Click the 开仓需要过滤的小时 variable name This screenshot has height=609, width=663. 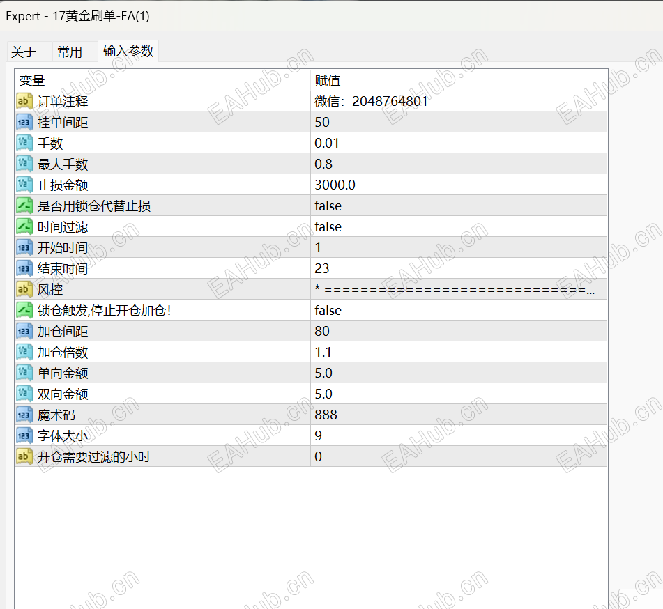94,457
